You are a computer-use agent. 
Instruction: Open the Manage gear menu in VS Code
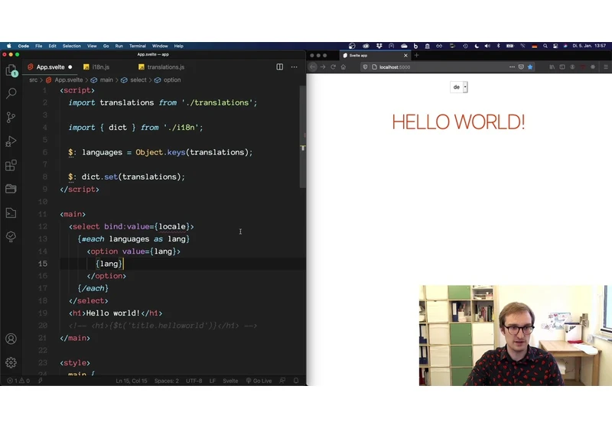click(11, 362)
